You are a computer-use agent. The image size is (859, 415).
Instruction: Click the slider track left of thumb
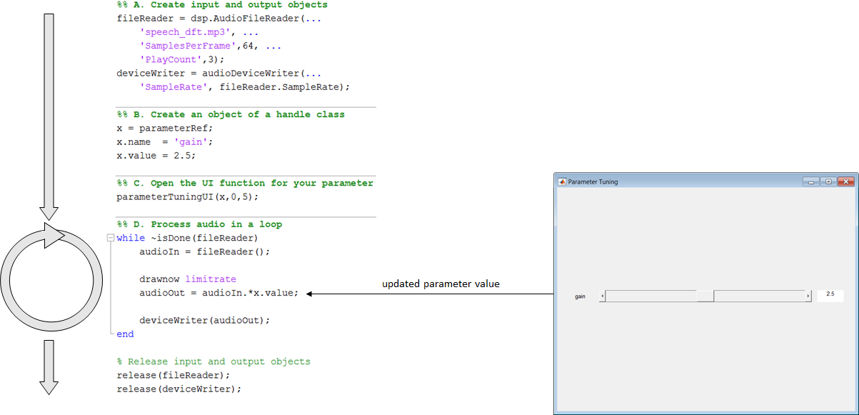[x=651, y=296]
